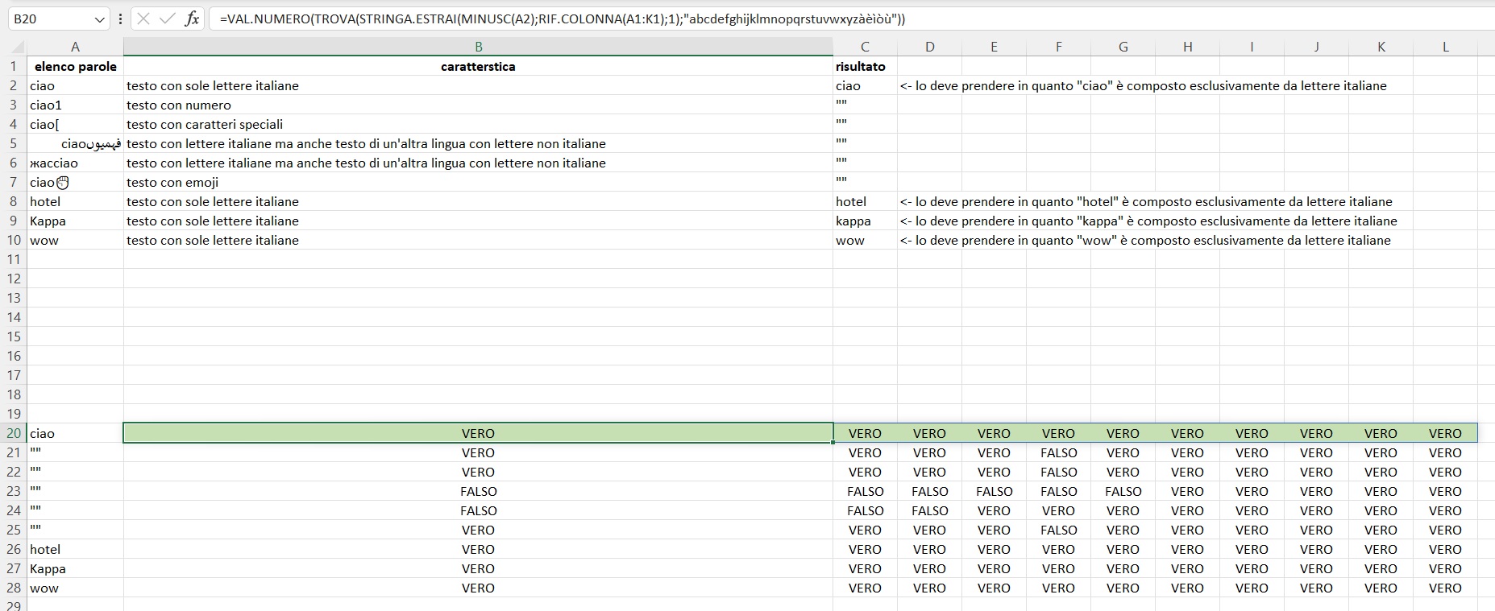1495x611 pixels.
Task: Click cell A27 containing 'Kappa'
Action: point(75,568)
